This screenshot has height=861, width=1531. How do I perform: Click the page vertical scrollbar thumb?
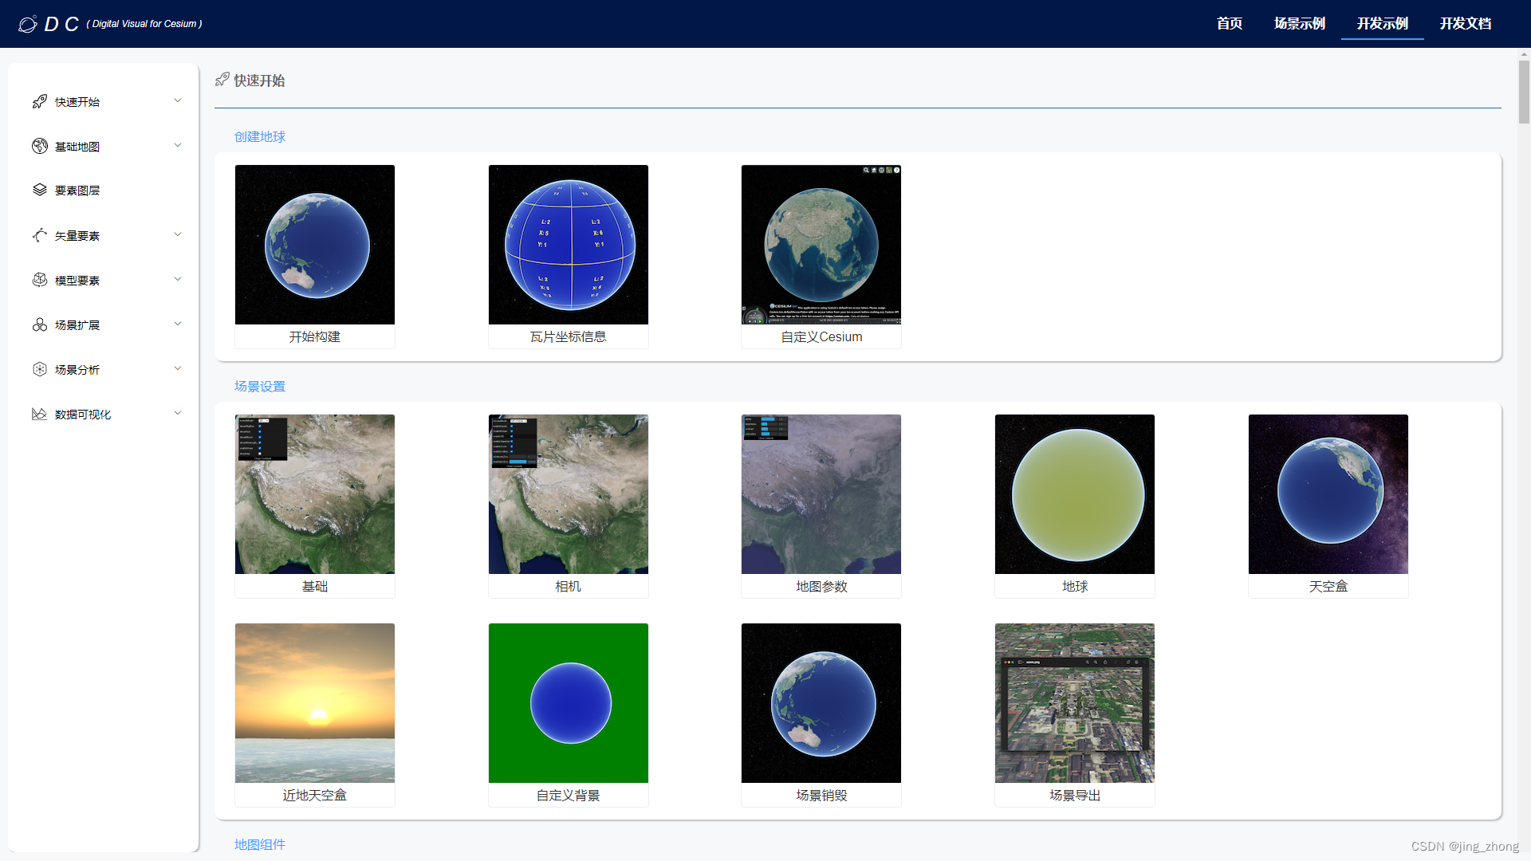[x=1524, y=92]
